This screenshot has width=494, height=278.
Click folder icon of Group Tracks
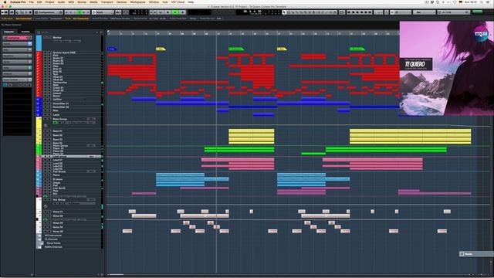pyautogui.click(x=41, y=243)
